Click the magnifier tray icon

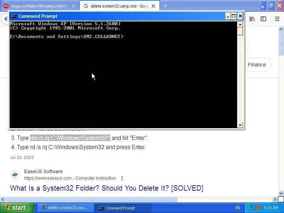(258, 208)
